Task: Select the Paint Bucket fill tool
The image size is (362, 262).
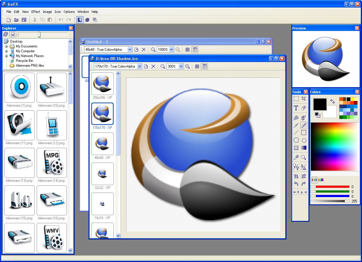Action: coord(296,118)
